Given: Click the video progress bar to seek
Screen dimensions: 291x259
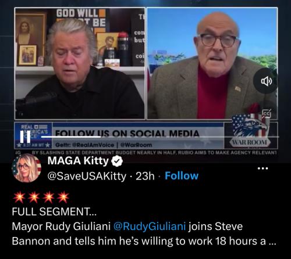Looking at the screenshot, I should coord(160,136).
